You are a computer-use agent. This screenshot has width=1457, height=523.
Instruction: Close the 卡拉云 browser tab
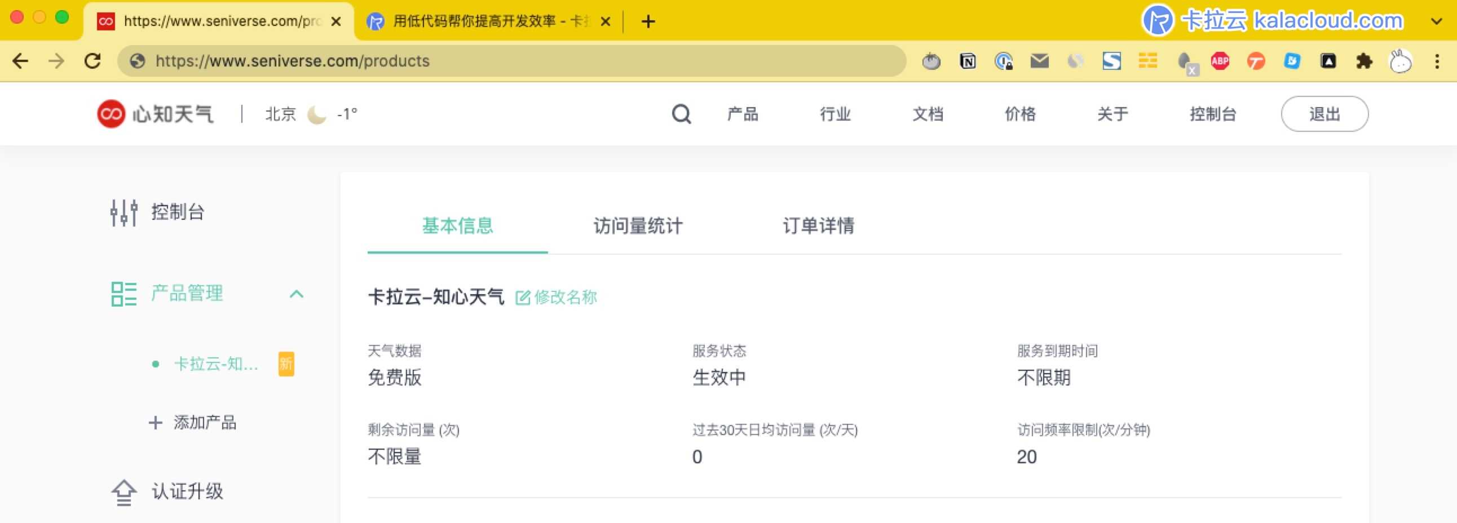(605, 21)
